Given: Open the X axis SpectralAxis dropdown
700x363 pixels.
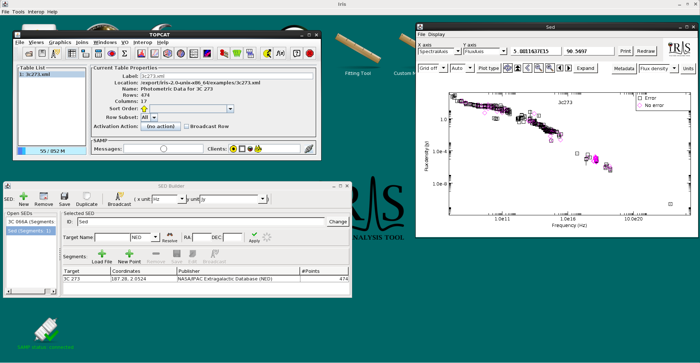Looking at the screenshot, I should pos(458,51).
